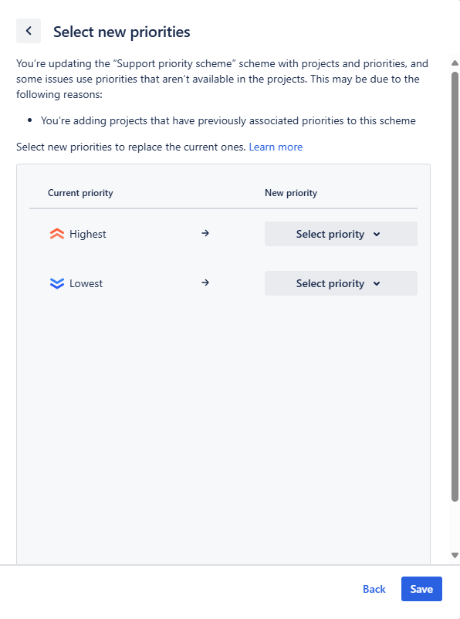Image resolution: width=460 pixels, height=619 pixels.
Task: Click the back chevron beside the title
Action: 29,31
